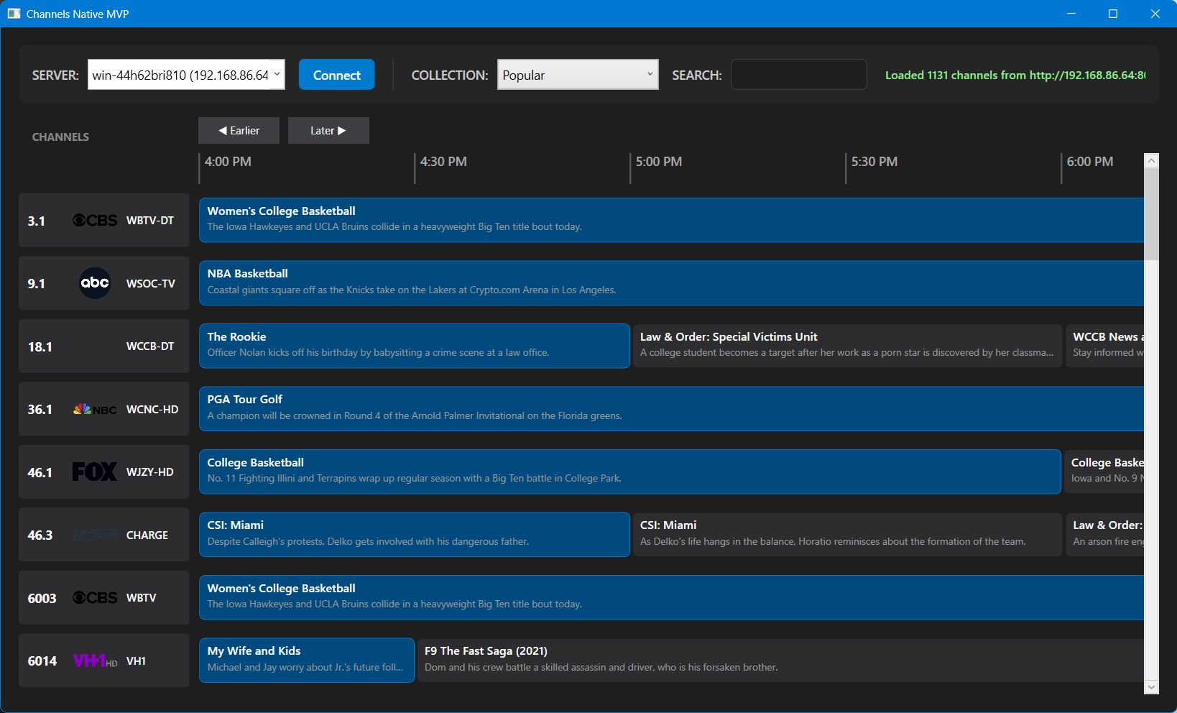Click the VH1 HD logo
The height and width of the screenshot is (713, 1177).
(95, 661)
